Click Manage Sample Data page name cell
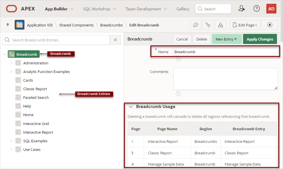Screen dimensions: 283x169 166,164
